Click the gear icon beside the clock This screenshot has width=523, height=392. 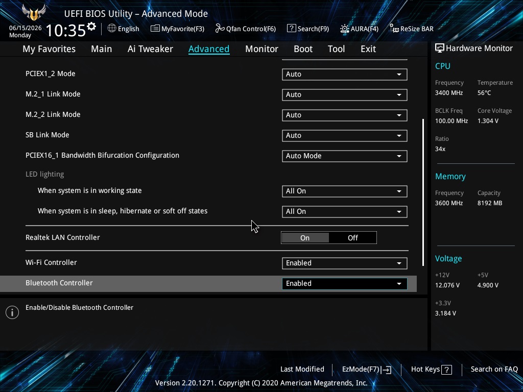[x=91, y=27]
